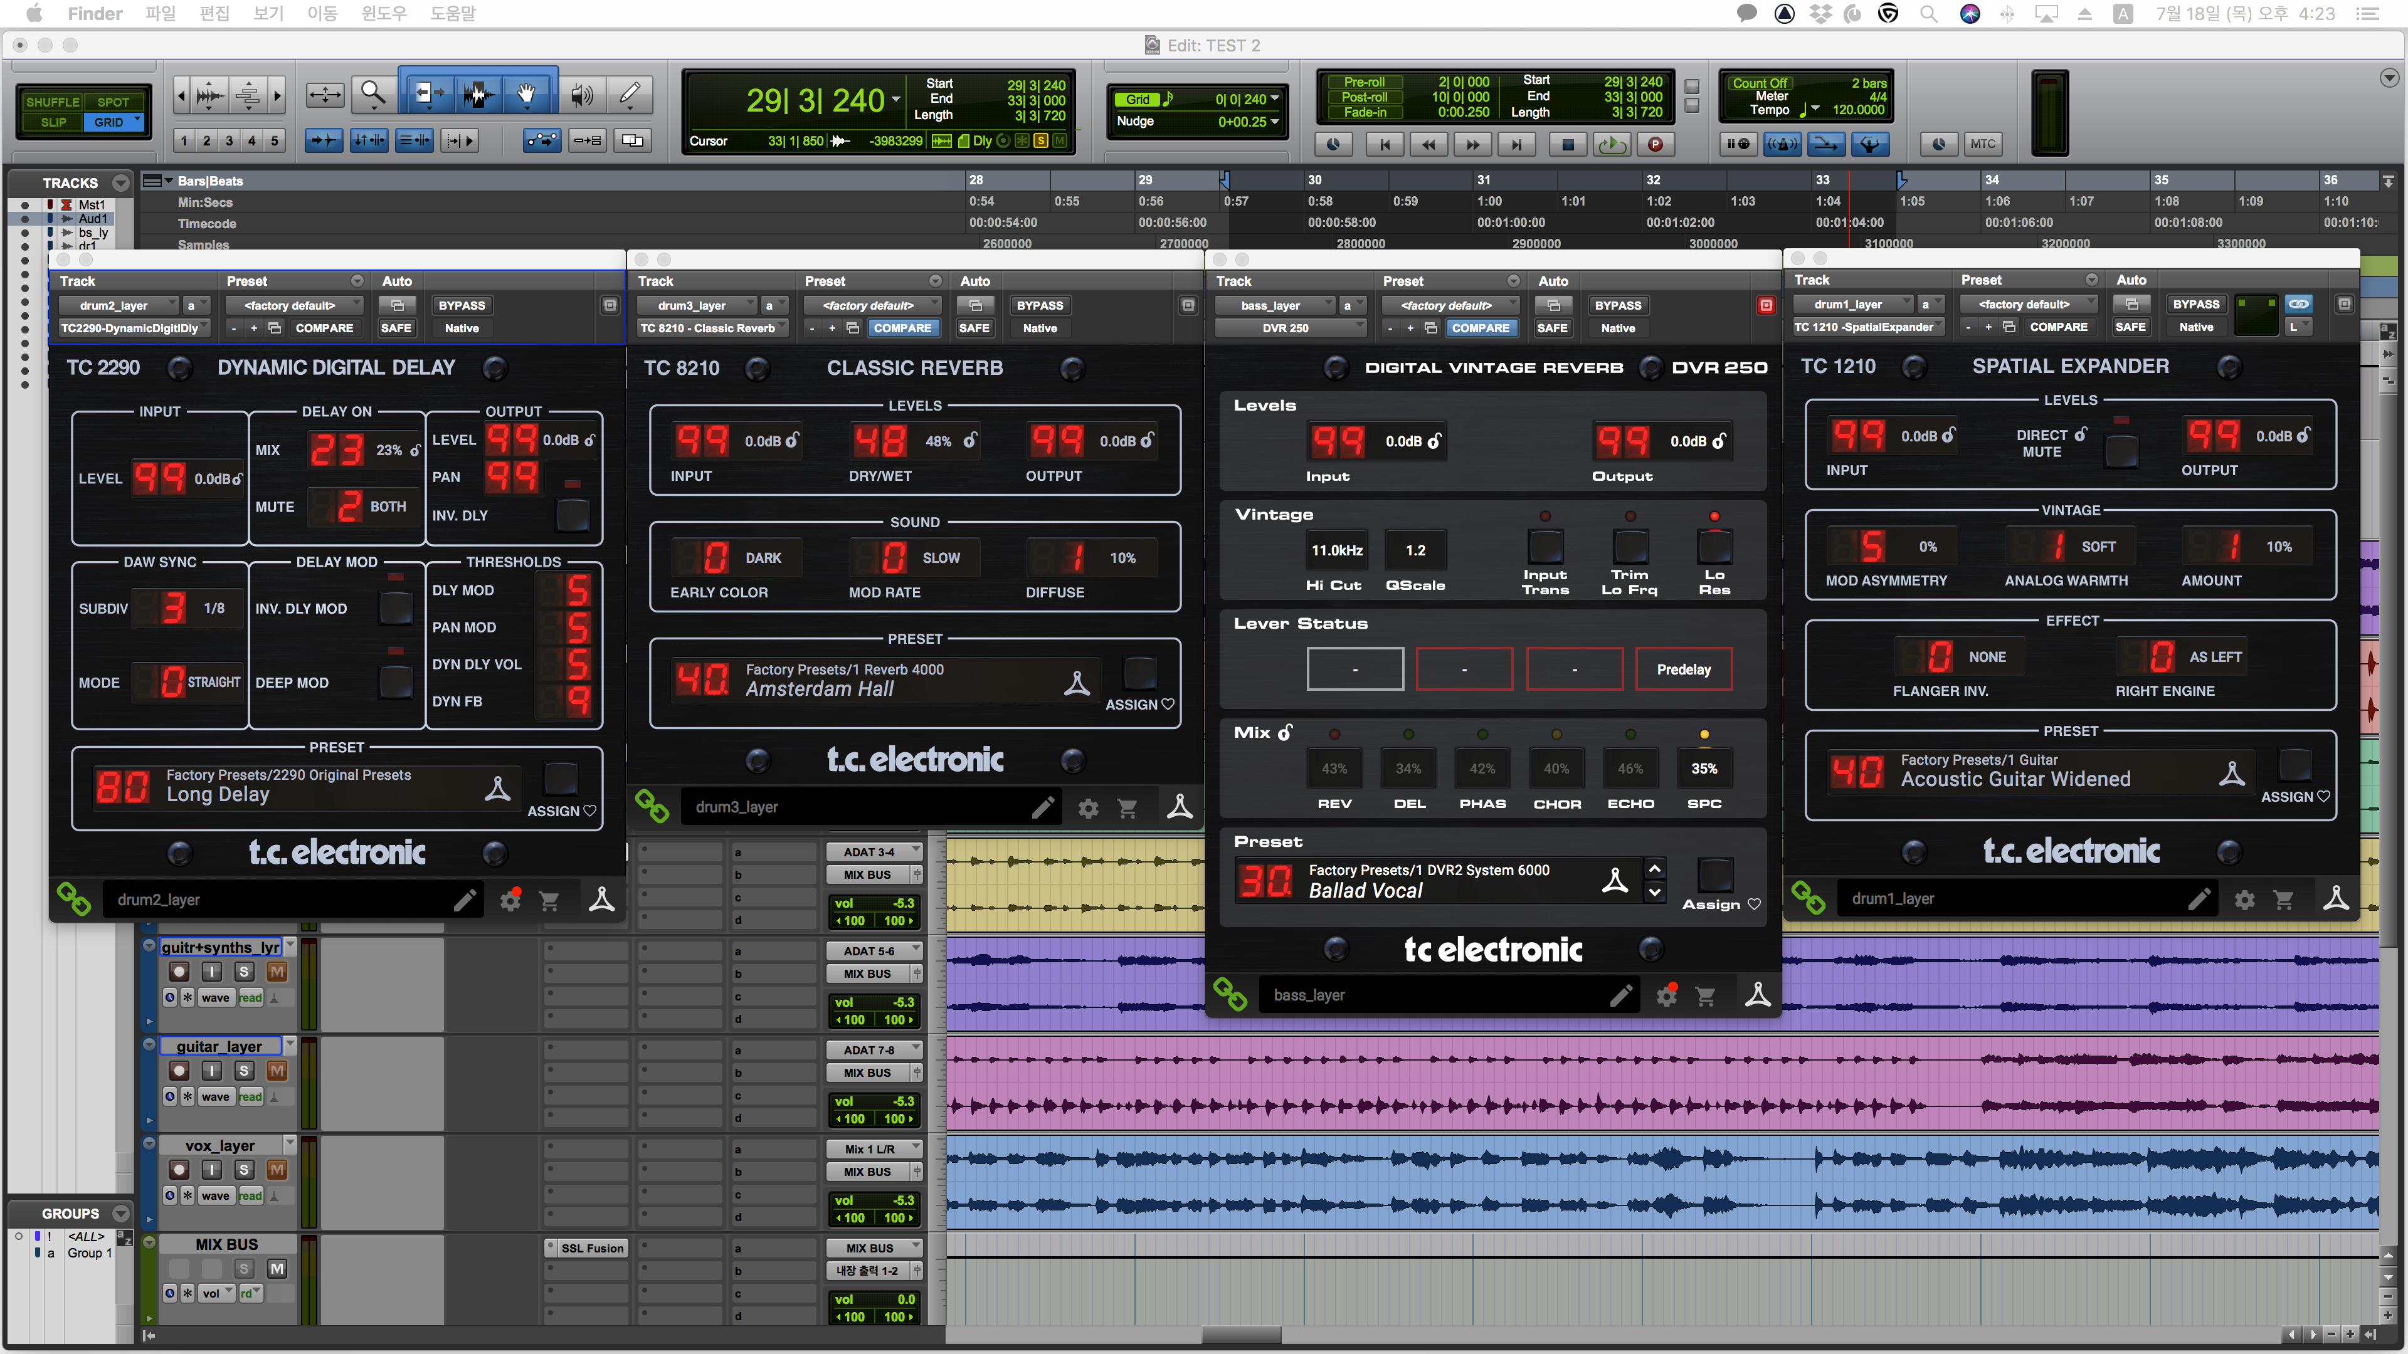Click the MTC sync button
The height and width of the screenshot is (1354, 2408).
pos(1983,144)
